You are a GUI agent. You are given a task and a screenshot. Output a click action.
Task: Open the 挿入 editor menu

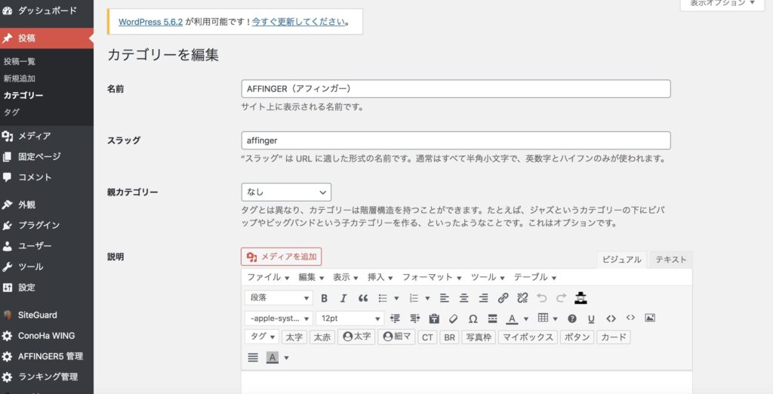(380, 277)
